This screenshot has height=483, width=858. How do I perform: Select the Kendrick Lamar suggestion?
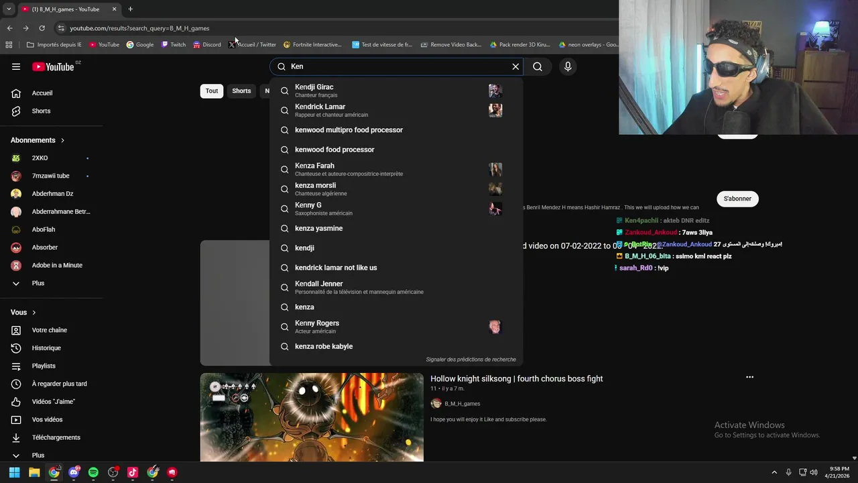pyautogui.click(x=396, y=110)
